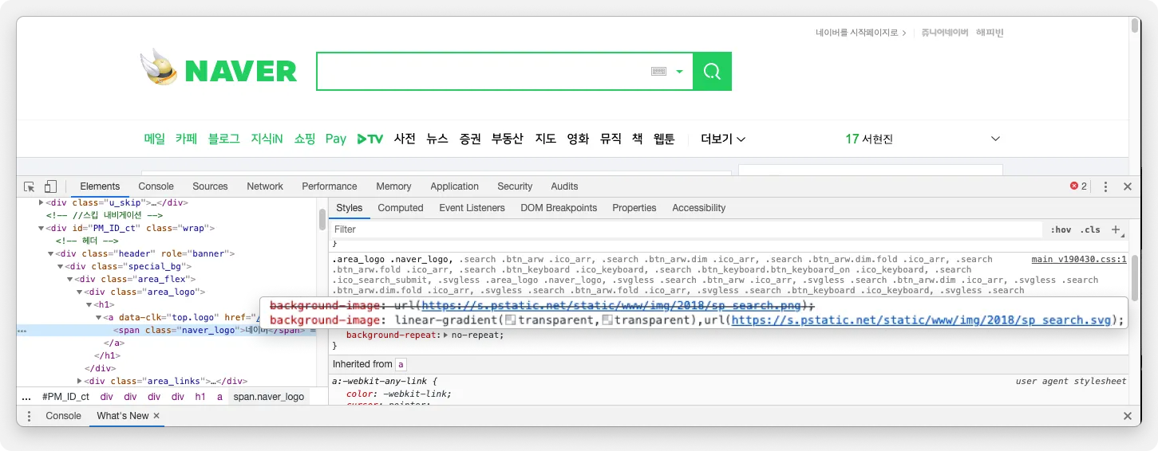Open DevTools three-dot customize menu
Screen dimensions: 1158x451
click(x=1105, y=186)
